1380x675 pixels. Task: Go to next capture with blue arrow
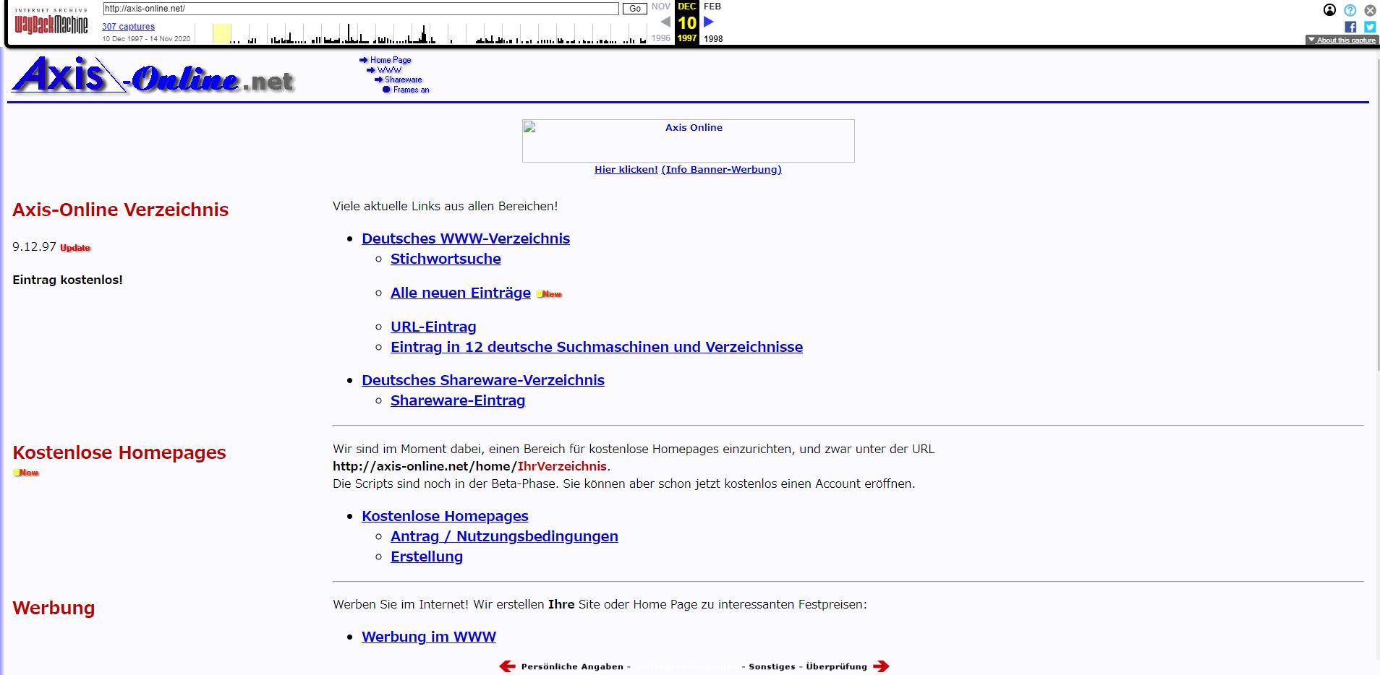pos(709,22)
